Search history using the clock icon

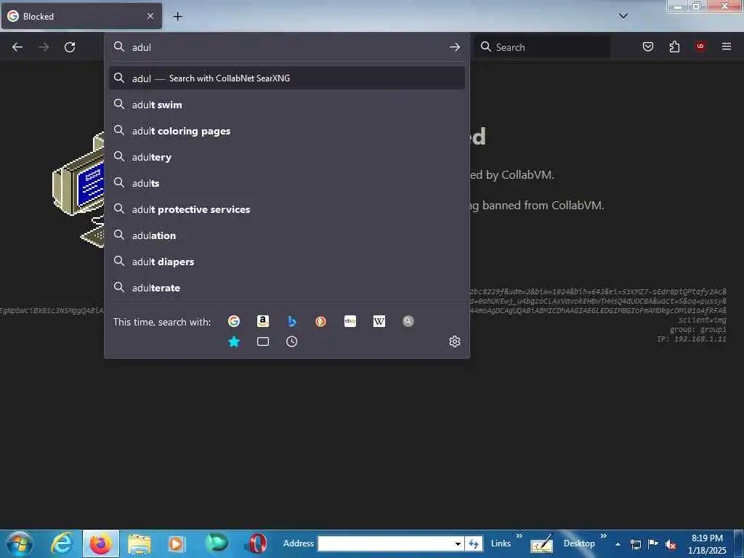[x=292, y=341]
